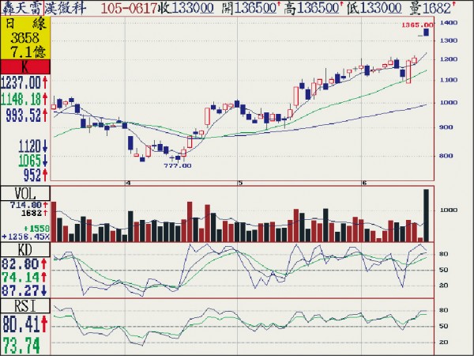Select the VOL panel label
Viewport: 474px width, 356px height.
point(25,194)
